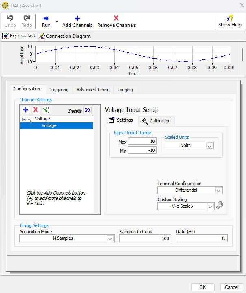246x293 pixels.
Task: Open Show Help
Action: coord(230,21)
